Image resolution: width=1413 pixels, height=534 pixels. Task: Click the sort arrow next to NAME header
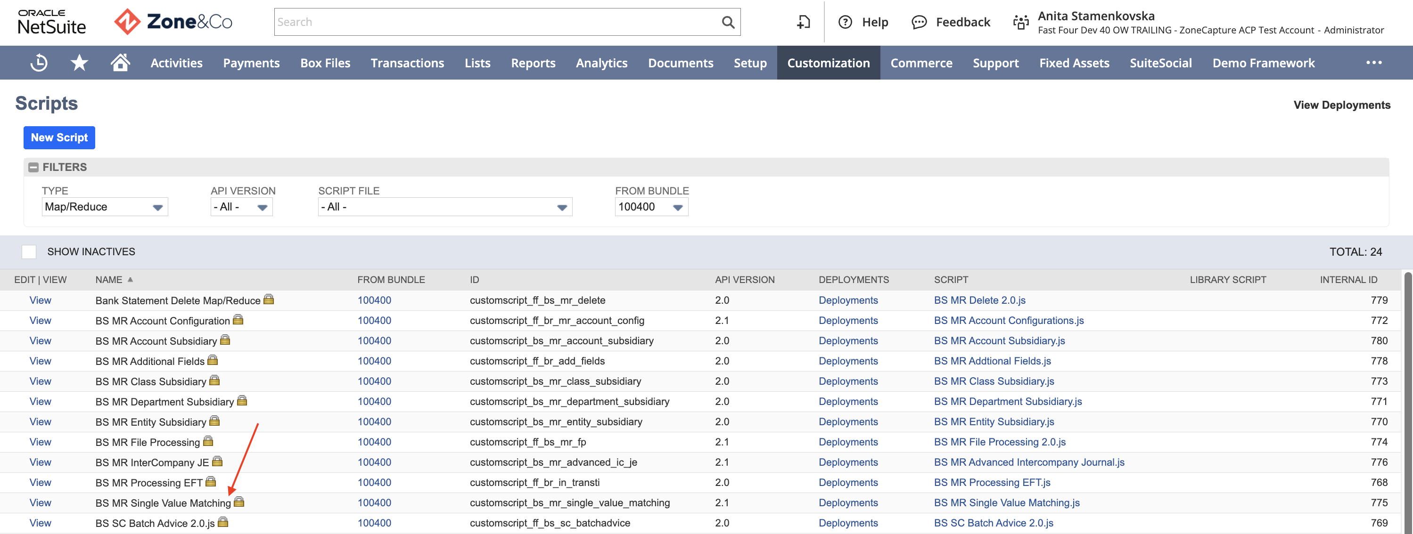click(x=130, y=280)
